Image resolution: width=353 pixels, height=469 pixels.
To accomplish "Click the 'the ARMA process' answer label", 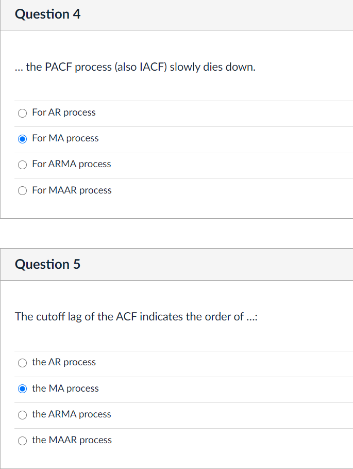I will (x=71, y=414).
